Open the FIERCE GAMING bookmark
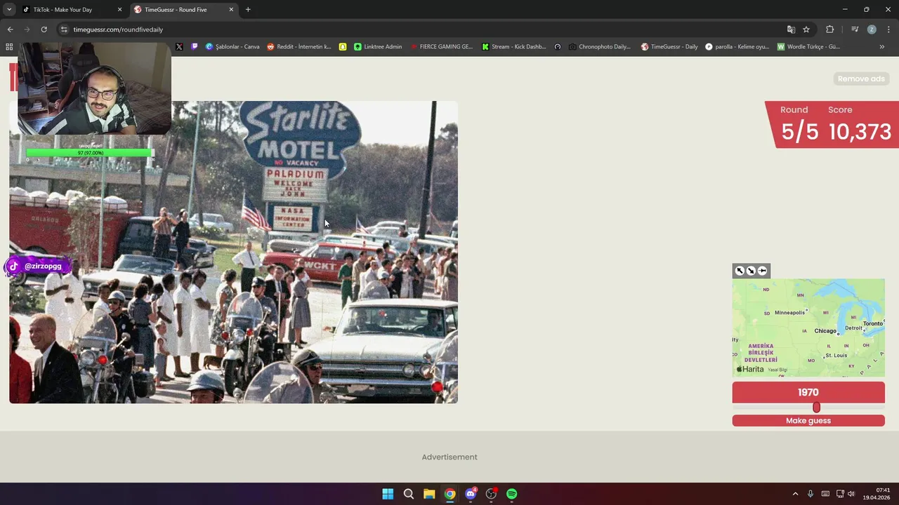This screenshot has width=899, height=505. (x=442, y=47)
